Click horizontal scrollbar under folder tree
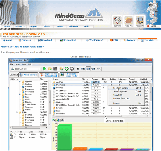The width and height of the screenshot is (161, 151). point(26,128)
